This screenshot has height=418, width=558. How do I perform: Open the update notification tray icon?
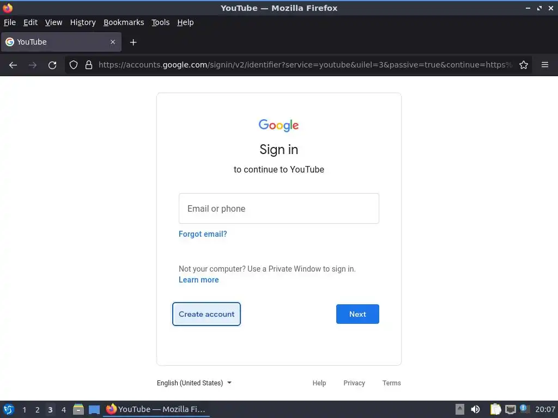pyautogui.click(x=524, y=409)
